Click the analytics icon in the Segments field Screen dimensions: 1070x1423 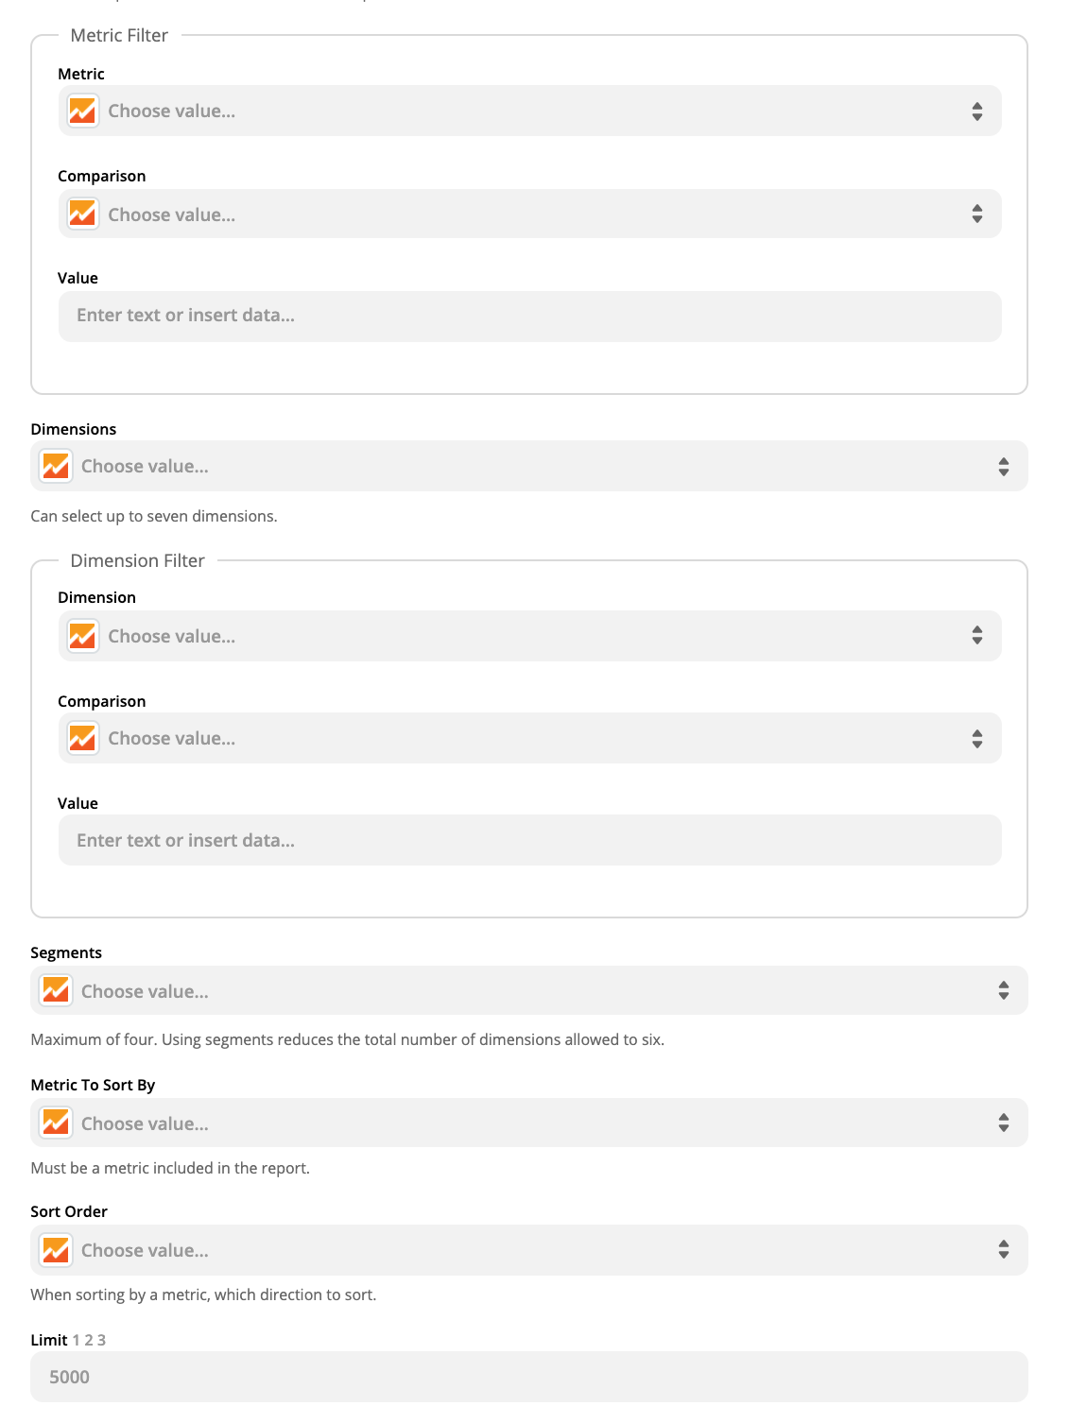click(x=56, y=990)
